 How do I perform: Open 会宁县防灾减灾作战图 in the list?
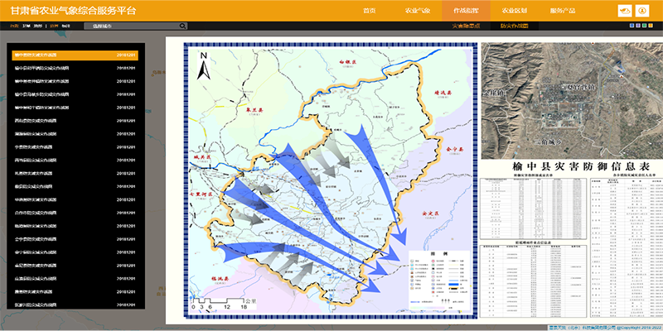click(x=75, y=239)
